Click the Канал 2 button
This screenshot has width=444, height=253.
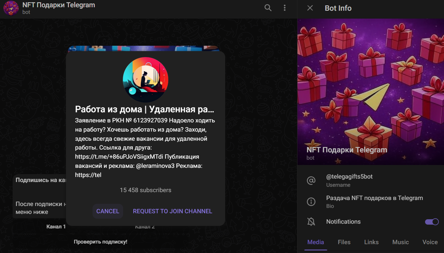click(x=145, y=227)
